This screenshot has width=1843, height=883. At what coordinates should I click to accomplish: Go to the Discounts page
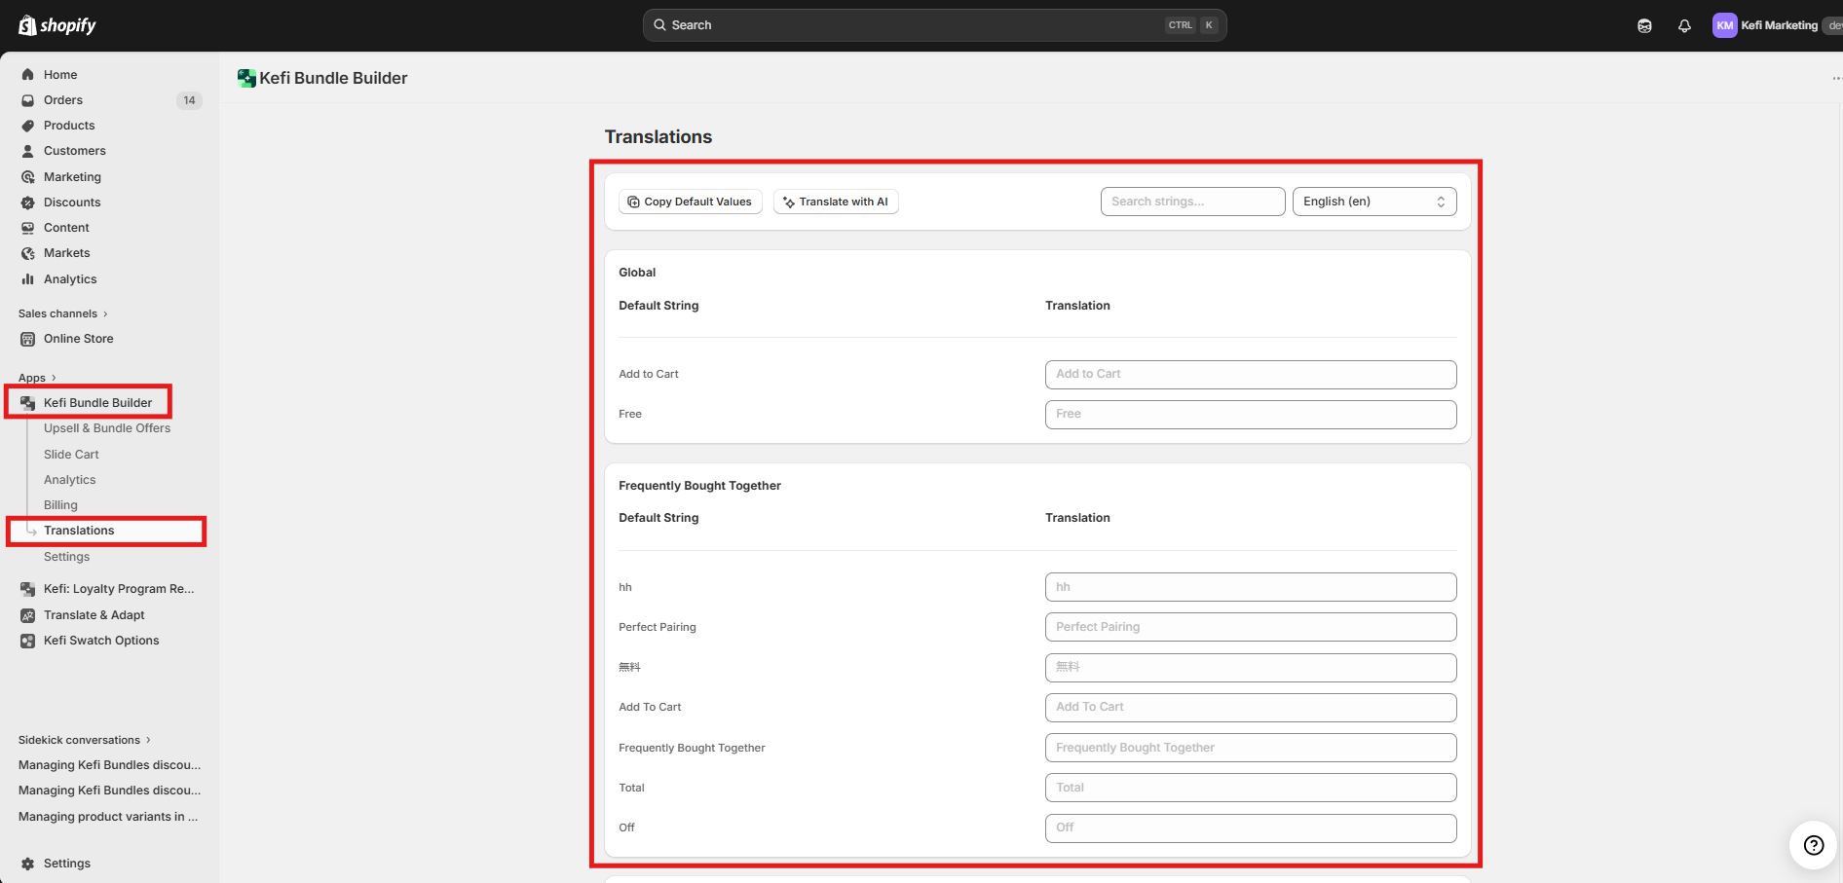72,202
